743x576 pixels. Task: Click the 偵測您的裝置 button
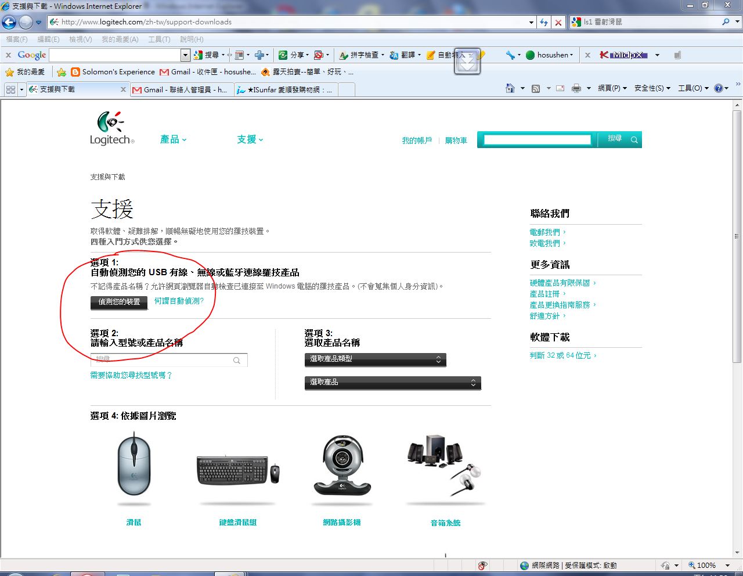(x=119, y=302)
